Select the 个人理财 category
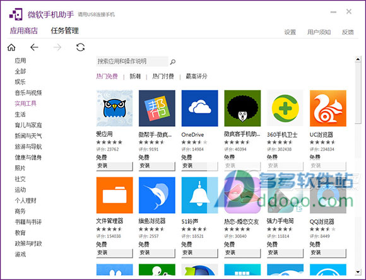366x280 pixels. pyautogui.click(x=25, y=201)
